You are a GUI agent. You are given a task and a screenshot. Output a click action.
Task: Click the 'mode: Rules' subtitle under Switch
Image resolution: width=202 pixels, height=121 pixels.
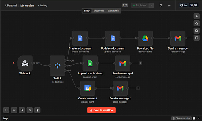coord(57,82)
